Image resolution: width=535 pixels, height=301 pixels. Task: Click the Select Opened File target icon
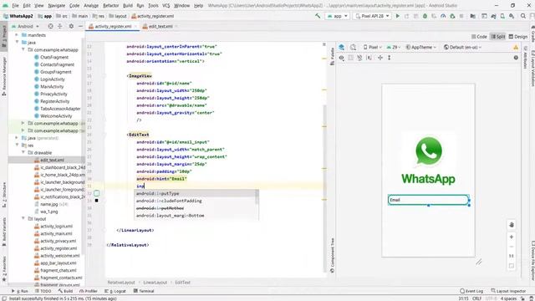[x=50, y=26]
